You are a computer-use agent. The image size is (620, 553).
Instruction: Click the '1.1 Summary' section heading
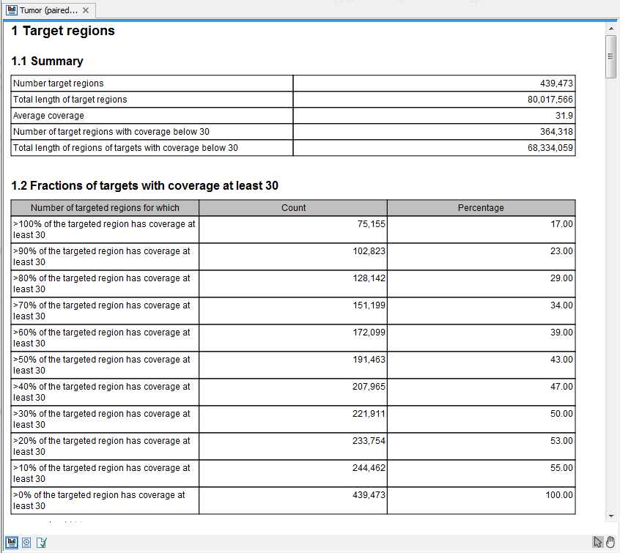click(47, 62)
